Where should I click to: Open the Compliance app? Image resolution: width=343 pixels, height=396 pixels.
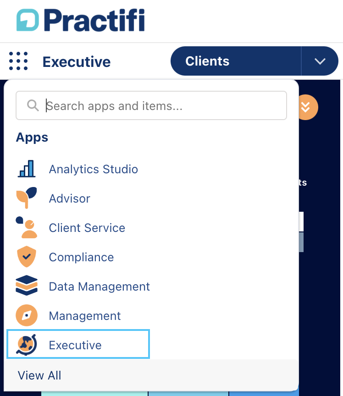click(81, 257)
